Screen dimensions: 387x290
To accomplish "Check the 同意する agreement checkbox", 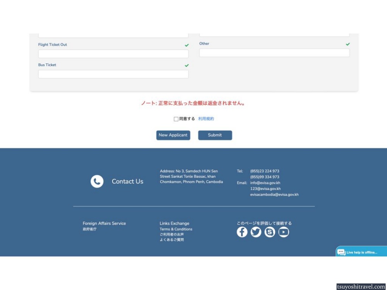I will tap(176, 119).
